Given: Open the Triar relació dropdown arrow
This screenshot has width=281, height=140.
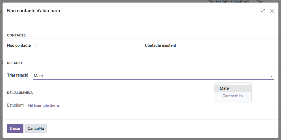Looking at the screenshot, I should tap(272, 76).
